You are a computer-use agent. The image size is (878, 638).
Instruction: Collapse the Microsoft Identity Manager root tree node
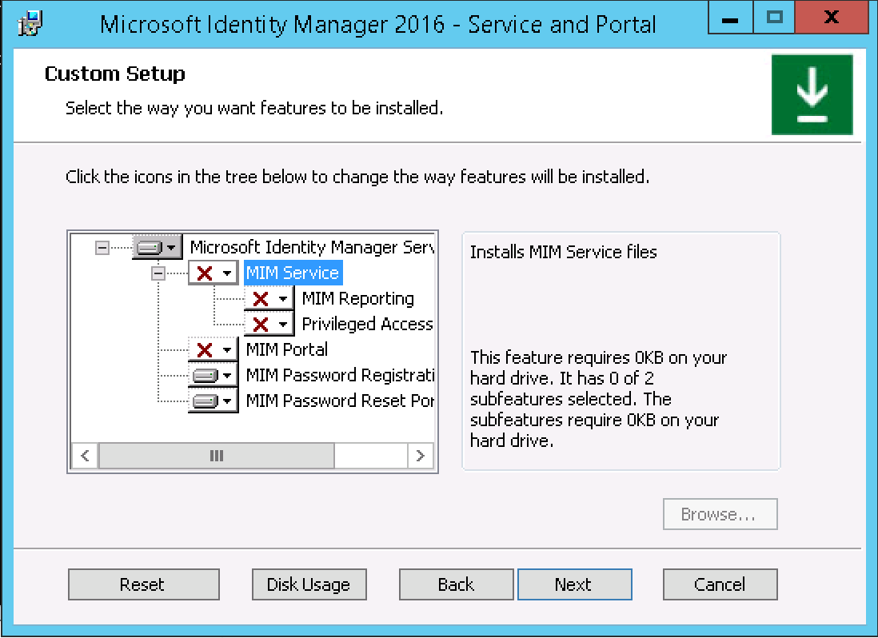(102, 248)
